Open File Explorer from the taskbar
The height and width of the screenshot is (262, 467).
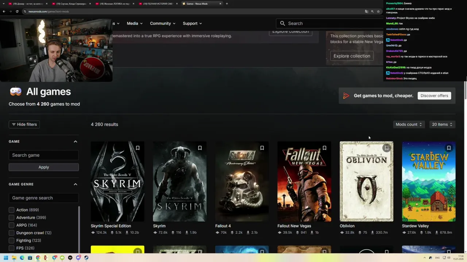[14, 258]
